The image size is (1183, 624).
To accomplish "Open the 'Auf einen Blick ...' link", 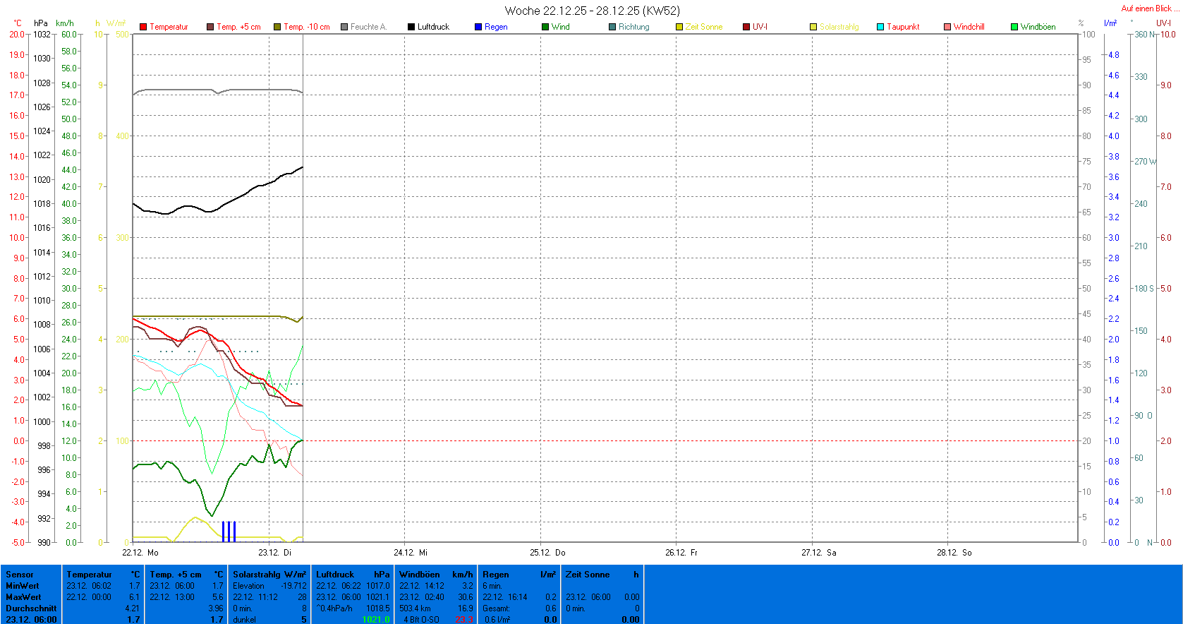I will 1149,8.
